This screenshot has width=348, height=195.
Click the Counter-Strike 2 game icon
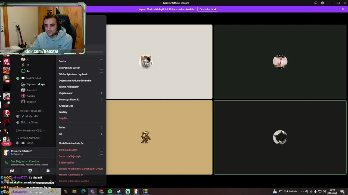(x=7, y=152)
